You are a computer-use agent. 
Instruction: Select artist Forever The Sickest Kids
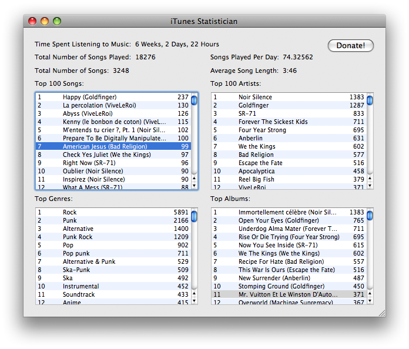click(x=289, y=122)
